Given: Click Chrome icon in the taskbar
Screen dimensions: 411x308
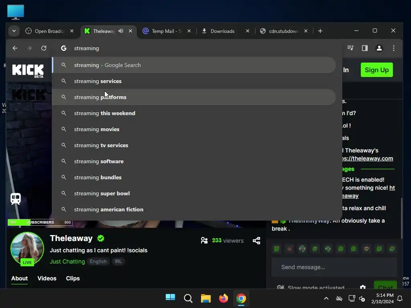Looking at the screenshot, I should [241, 298].
